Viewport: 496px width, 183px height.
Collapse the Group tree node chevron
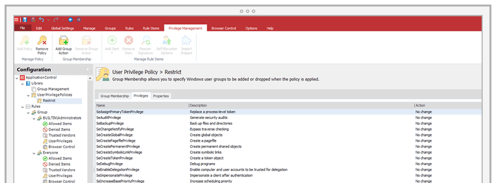click(x=28, y=112)
